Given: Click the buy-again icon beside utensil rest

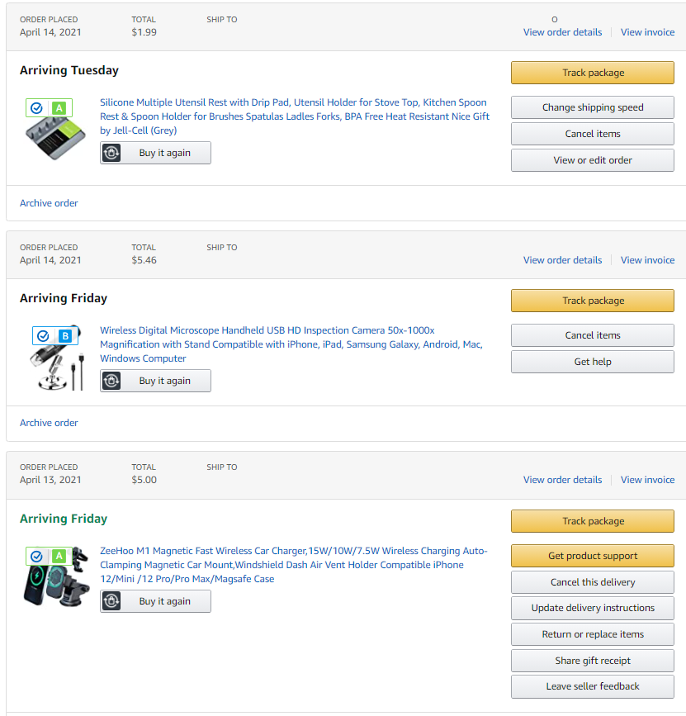Looking at the screenshot, I should pos(111,153).
